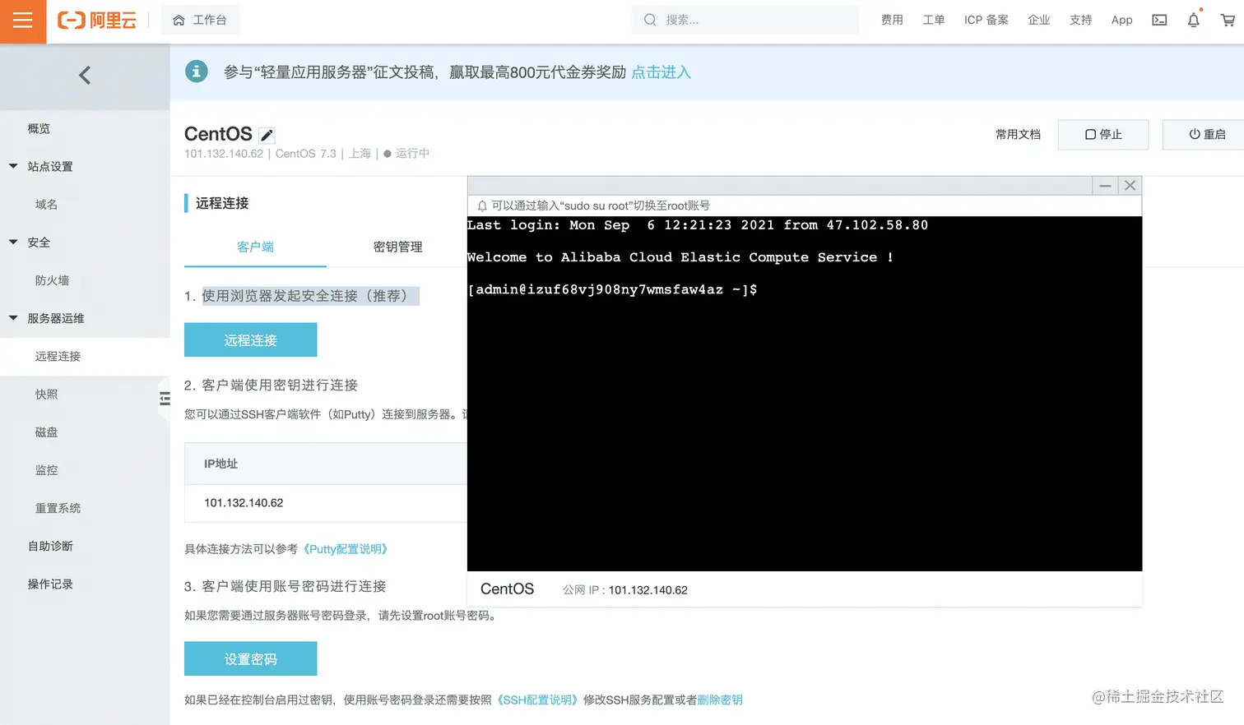The width and height of the screenshot is (1244, 725).
Task: Open 域名 in the sidebar
Action: pos(46,204)
